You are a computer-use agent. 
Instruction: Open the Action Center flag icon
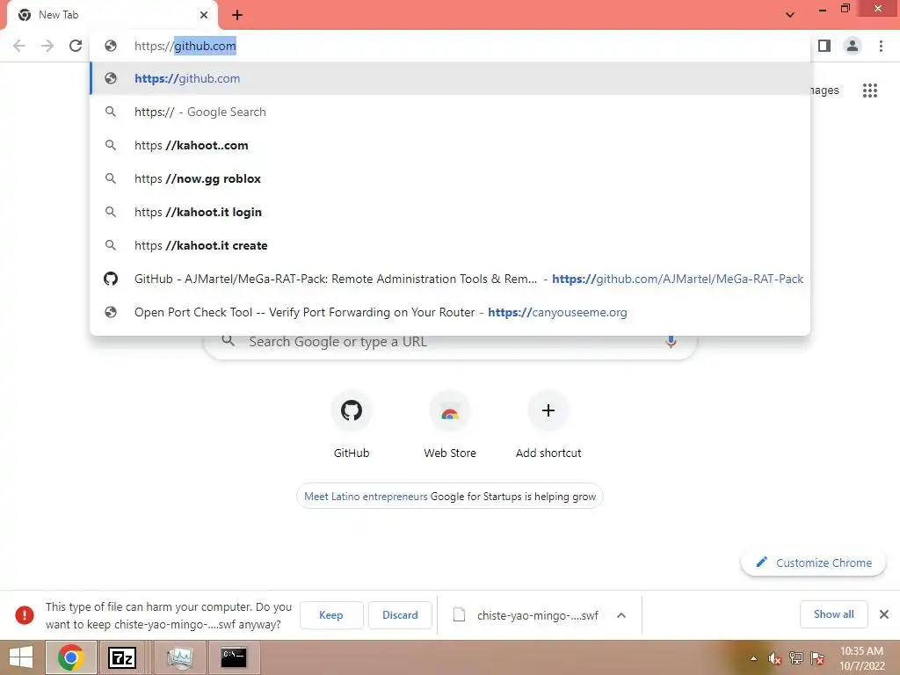click(x=817, y=658)
